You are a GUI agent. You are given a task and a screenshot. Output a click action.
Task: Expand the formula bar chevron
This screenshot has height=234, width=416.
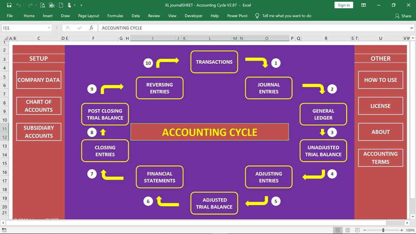pos(412,28)
